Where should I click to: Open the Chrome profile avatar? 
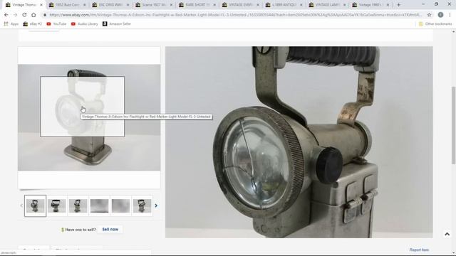(440, 15)
